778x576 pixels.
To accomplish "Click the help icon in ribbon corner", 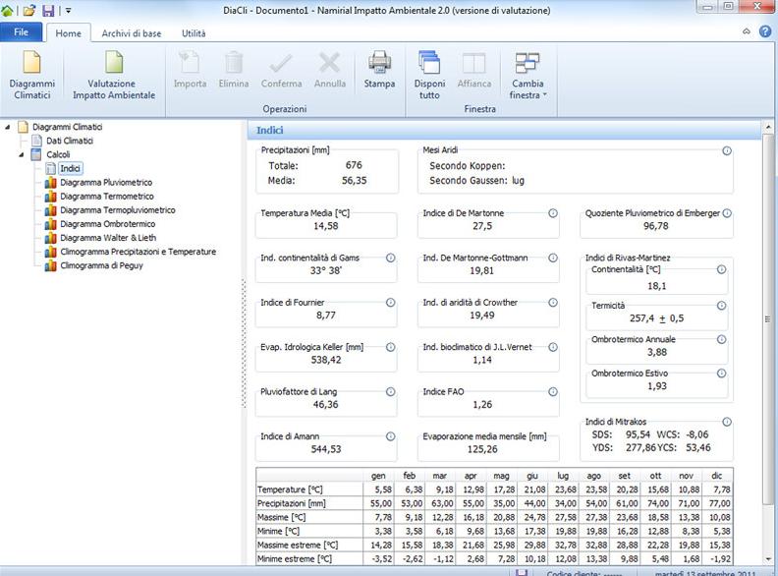I will (764, 32).
